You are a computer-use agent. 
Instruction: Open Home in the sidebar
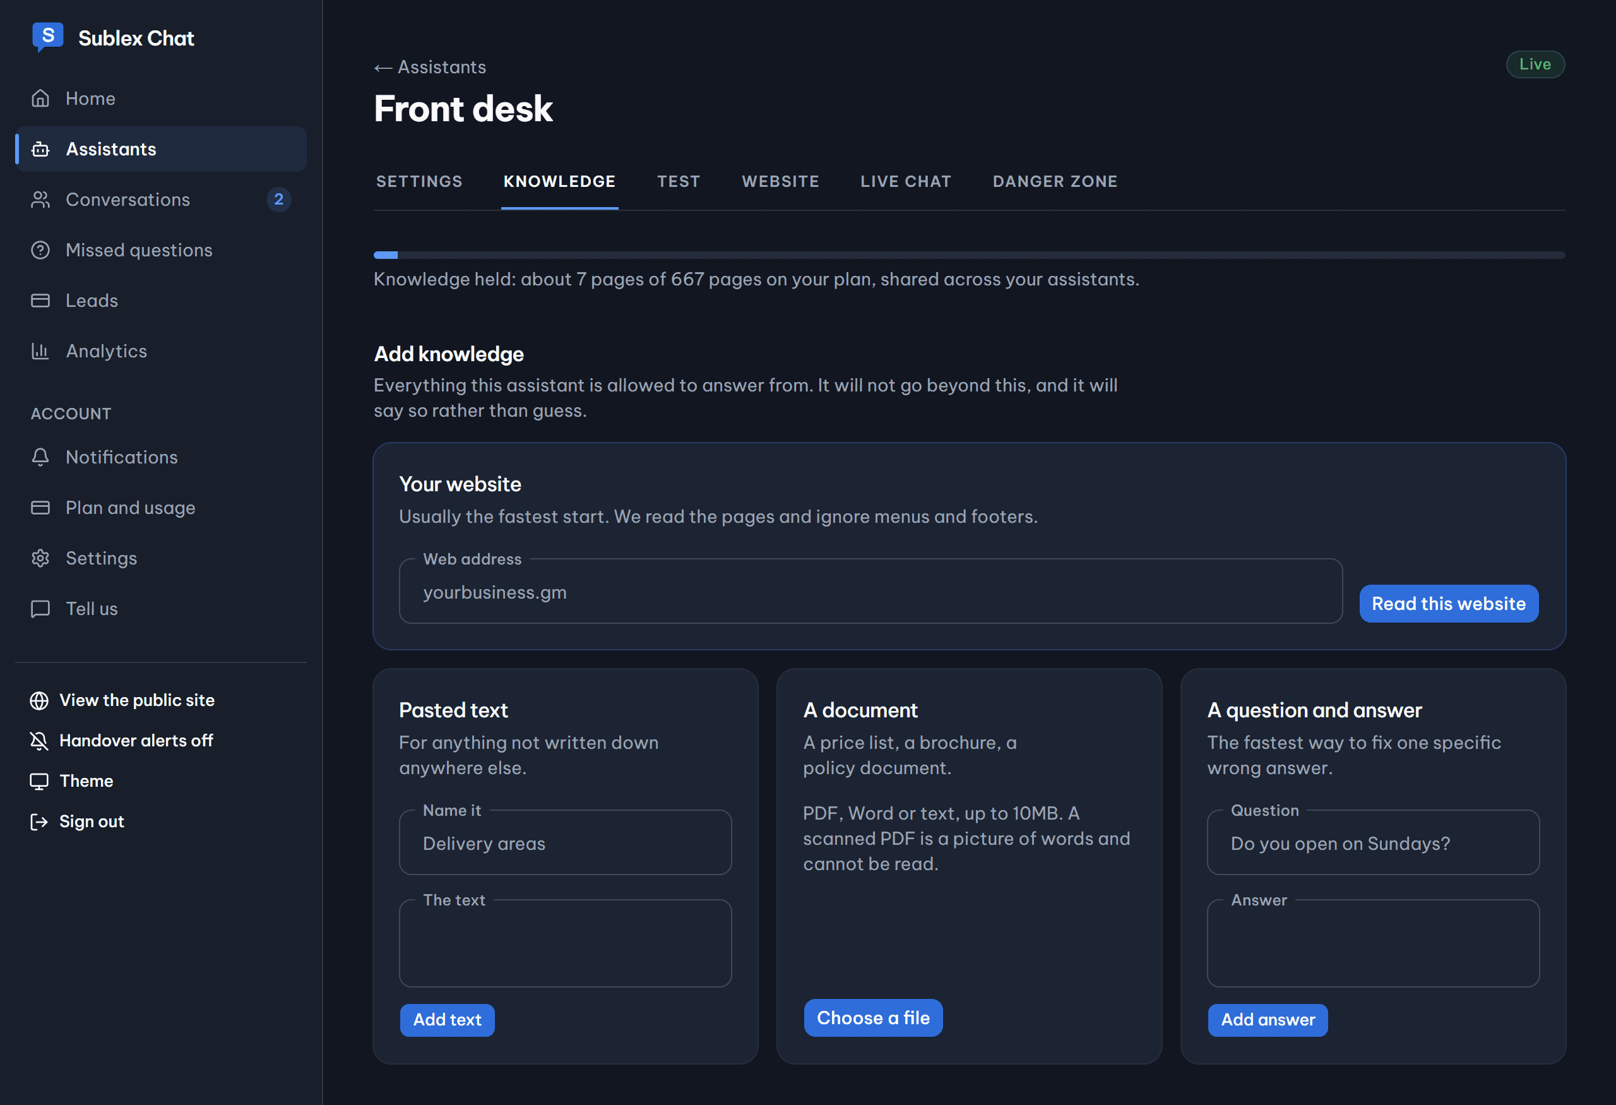tap(160, 99)
